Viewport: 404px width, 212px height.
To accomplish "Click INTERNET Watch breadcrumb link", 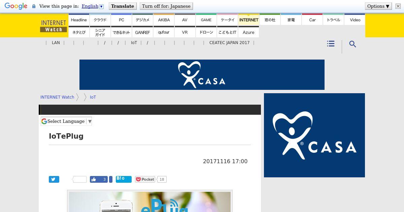I will click(57, 97).
